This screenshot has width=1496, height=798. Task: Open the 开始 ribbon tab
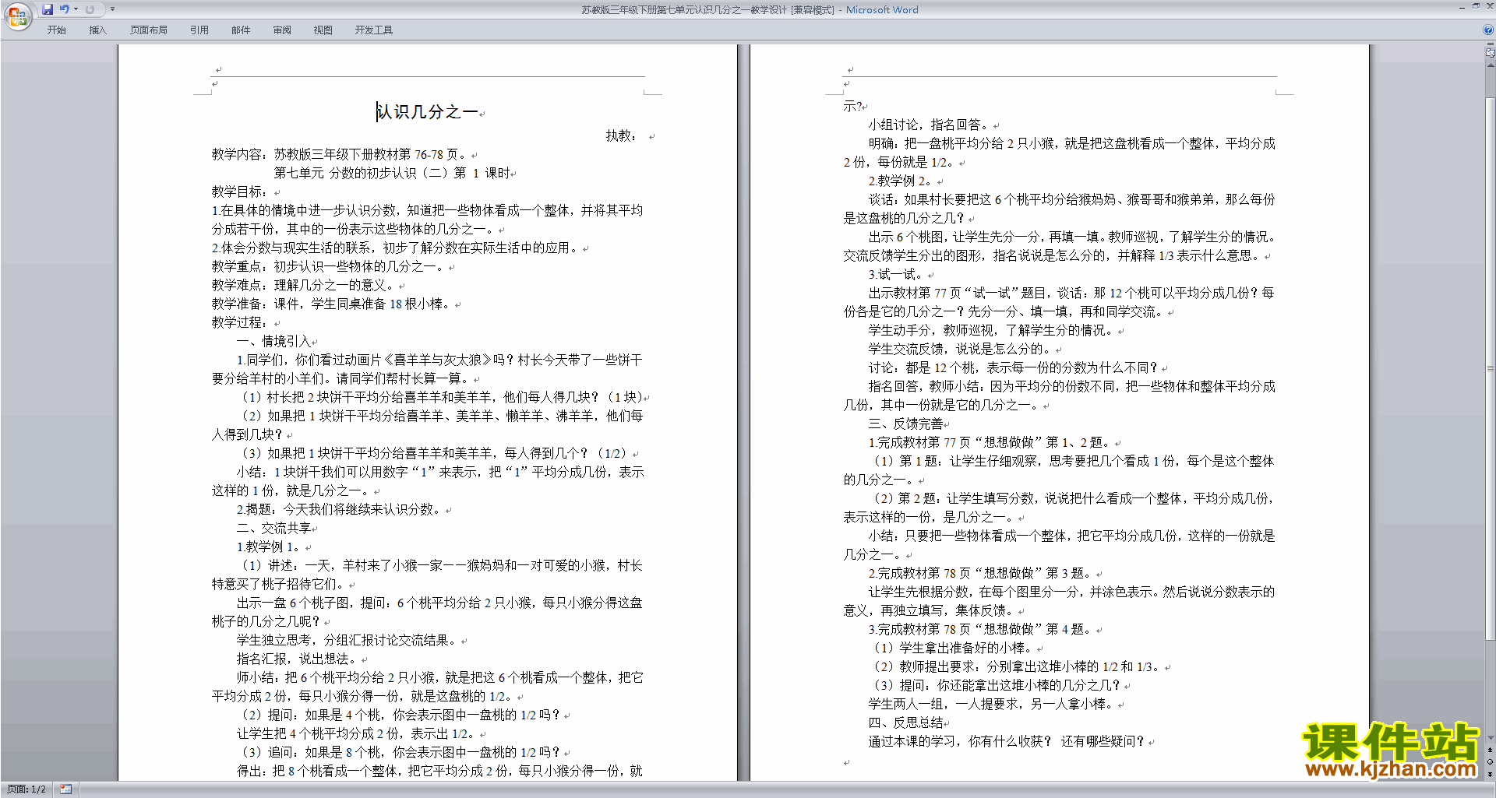tap(56, 30)
